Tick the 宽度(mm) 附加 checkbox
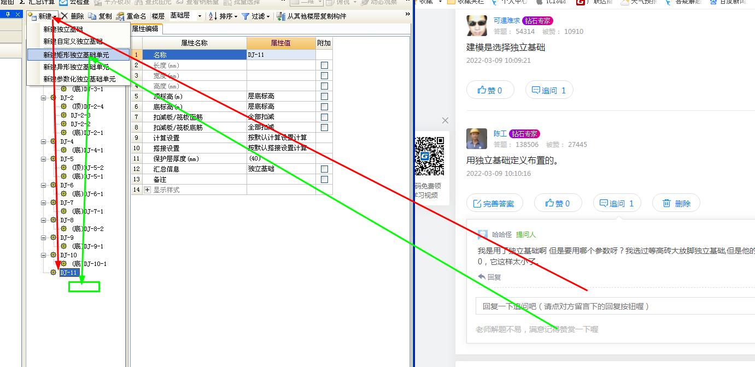Image resolution: width=755 pixels, height=367 pixels. pyautogui.click(x=324, y=76)
